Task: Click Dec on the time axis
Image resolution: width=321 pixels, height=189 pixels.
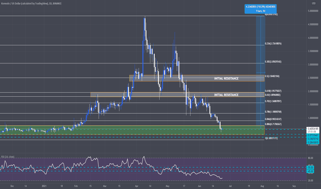Action: (x=12, y=186)
